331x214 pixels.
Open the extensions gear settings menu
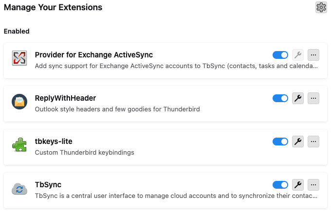321,7
